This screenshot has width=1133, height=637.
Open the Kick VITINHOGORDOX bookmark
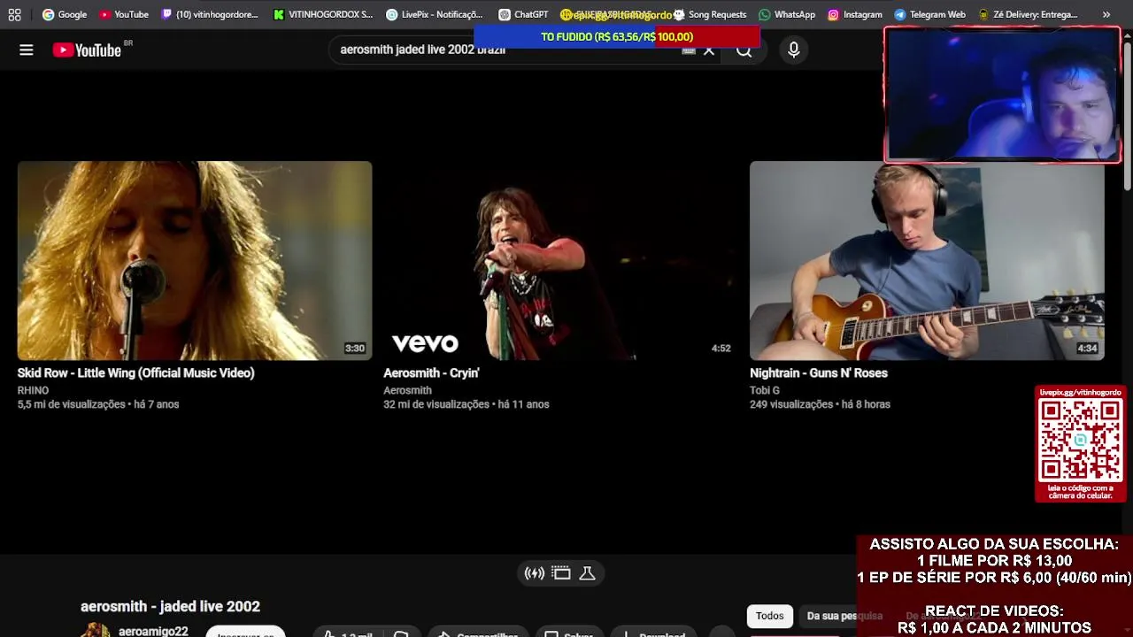click(x=323, y=14)
